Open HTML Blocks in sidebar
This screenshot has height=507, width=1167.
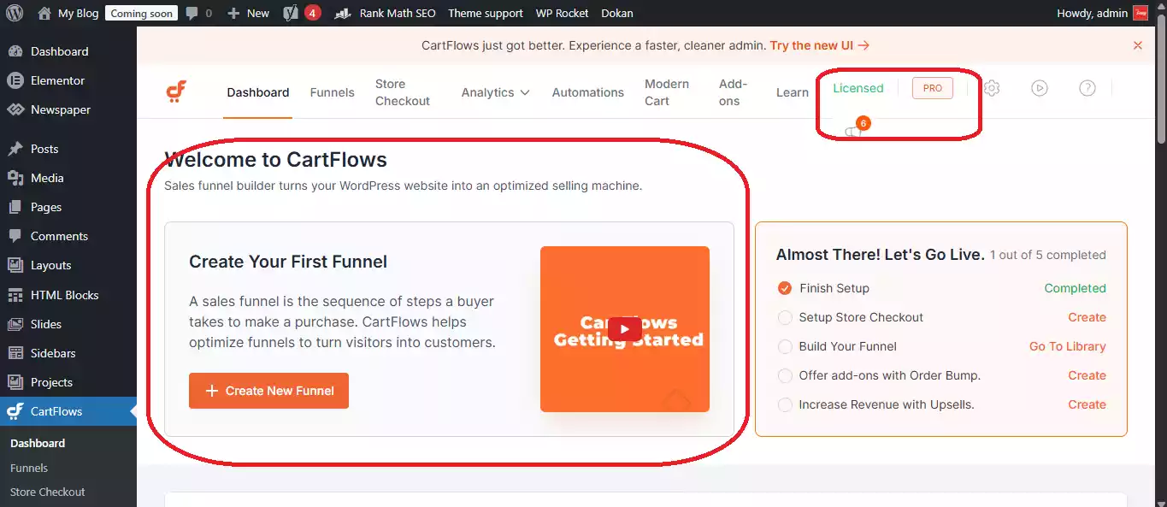point(64,295)
